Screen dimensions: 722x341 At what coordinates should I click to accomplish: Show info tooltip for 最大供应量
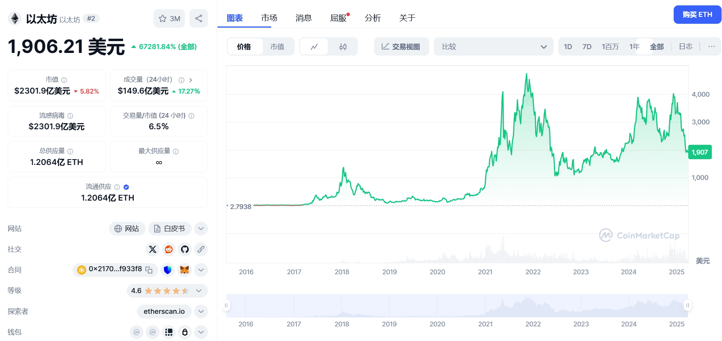click(x=176, y=151)
